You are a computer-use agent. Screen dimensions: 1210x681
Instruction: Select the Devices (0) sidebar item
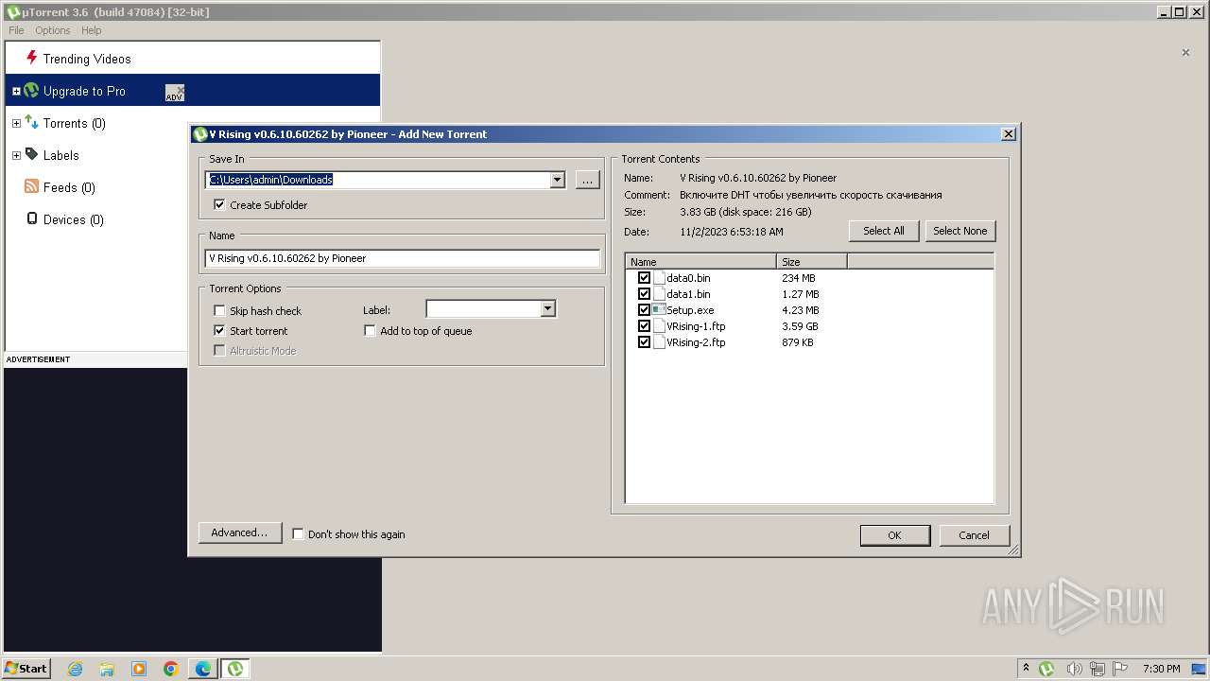(x=193, y=219)
